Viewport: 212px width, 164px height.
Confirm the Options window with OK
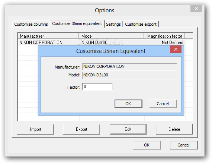pos(147,145)
